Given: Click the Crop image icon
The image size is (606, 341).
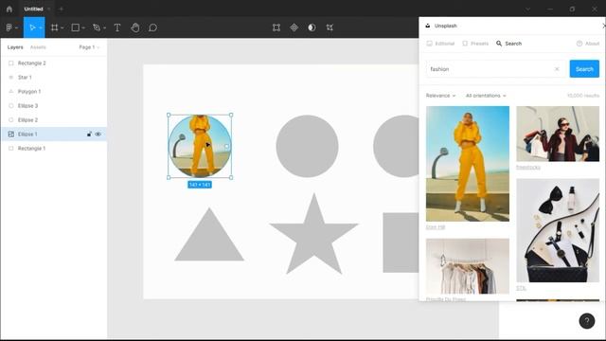Looking at the screenshot, I should tap(330, 27).
